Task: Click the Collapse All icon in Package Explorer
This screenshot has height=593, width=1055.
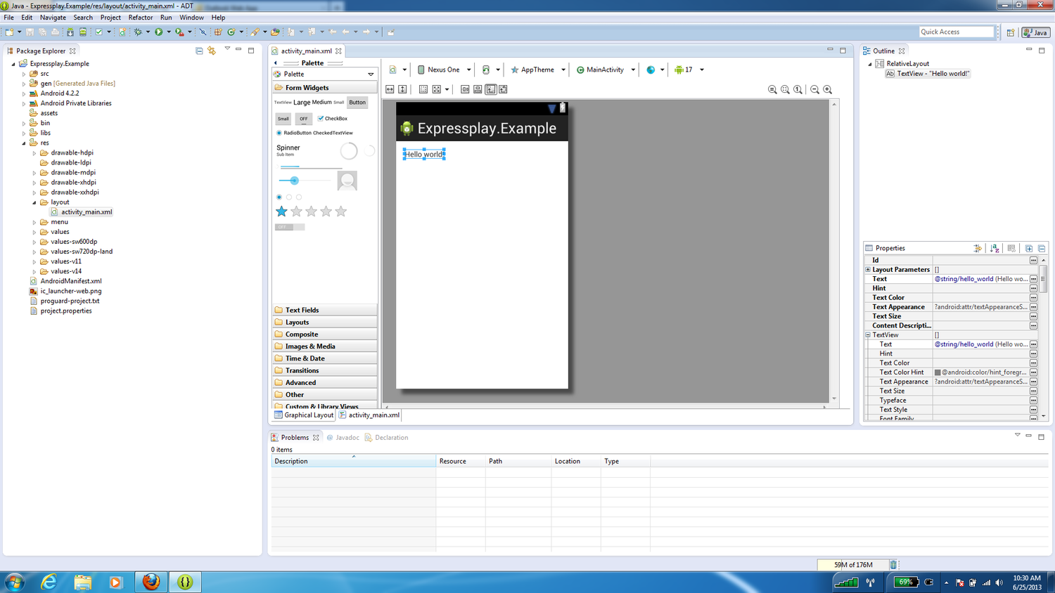Action: pos(199,51)
